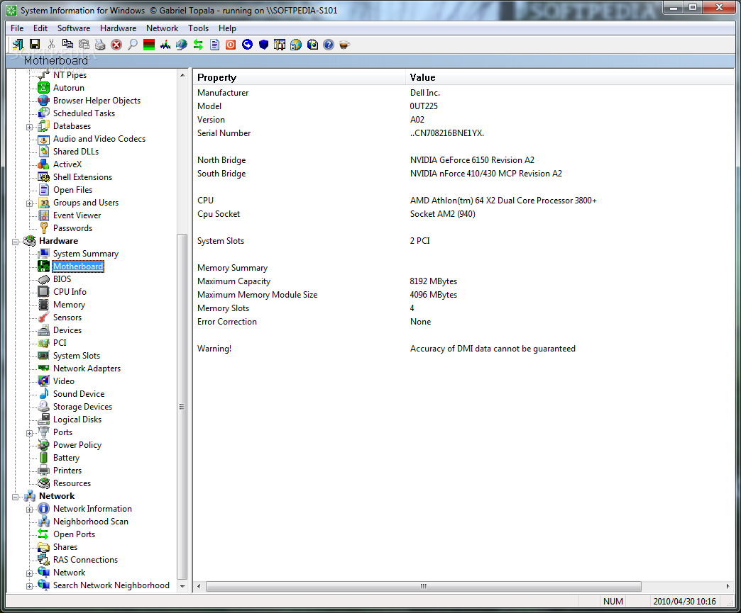The image size is (741, 613).
Task: Open Passwords in the software tree
Action: click(73, 228)
